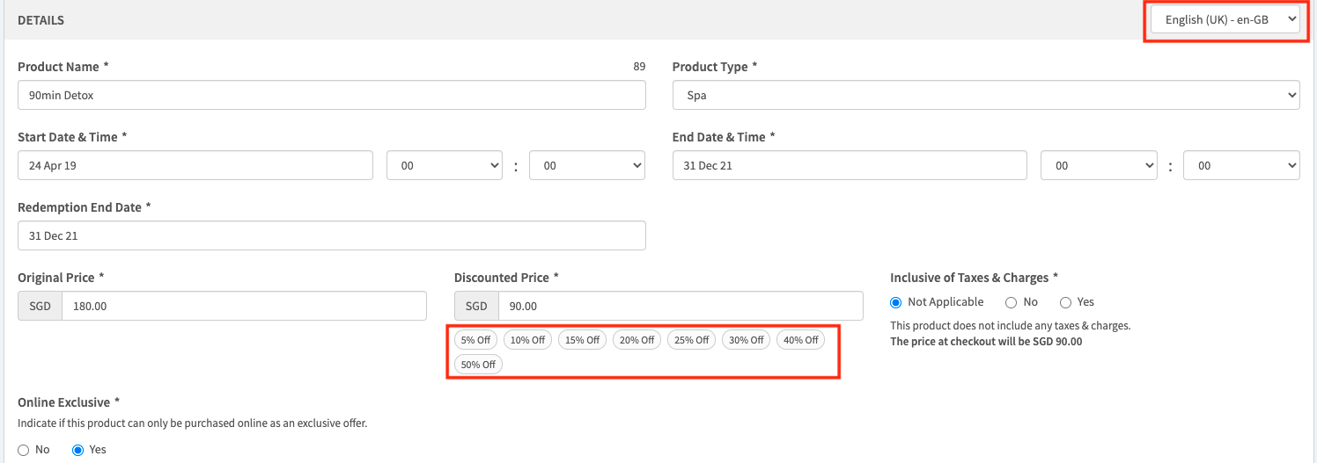Apply the 5% Off discount
Viewport: 1317px width, 463px height.
[476, 340]
